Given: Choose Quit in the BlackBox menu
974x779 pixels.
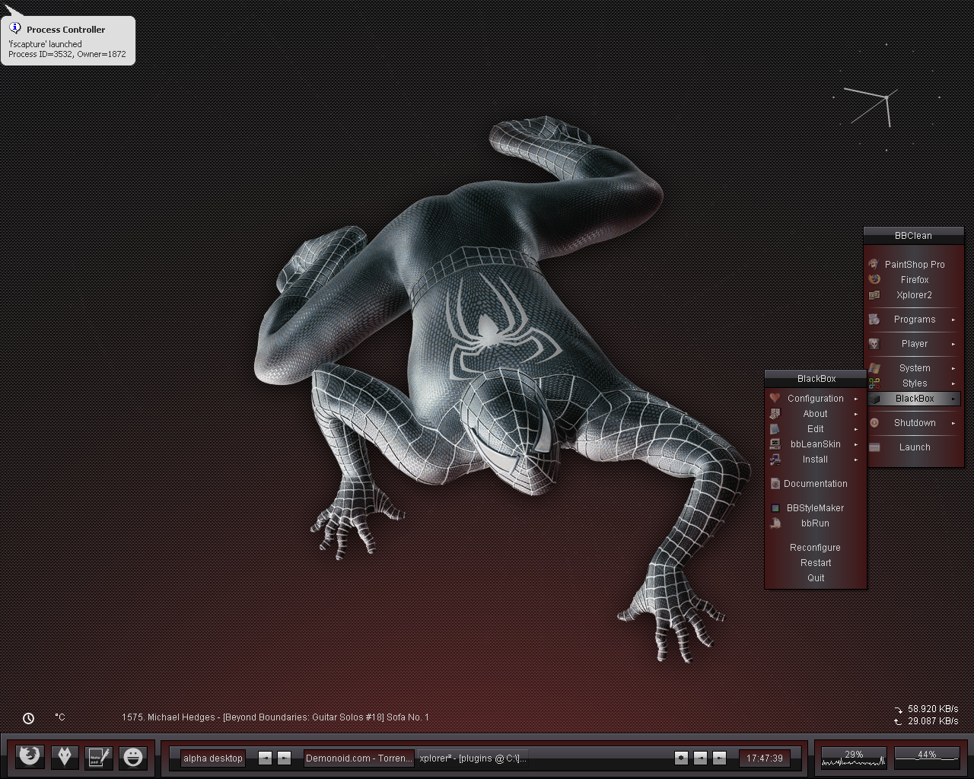Looking at the screenshot, I should (x=815, y=578).
